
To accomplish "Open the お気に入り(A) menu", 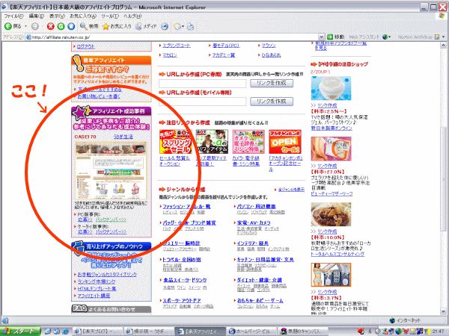I will 83,16.
